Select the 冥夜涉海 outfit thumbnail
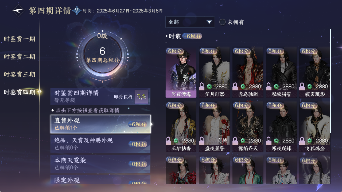Image resolution: width=342 pixels, height=192 pixels. point(181,72)
